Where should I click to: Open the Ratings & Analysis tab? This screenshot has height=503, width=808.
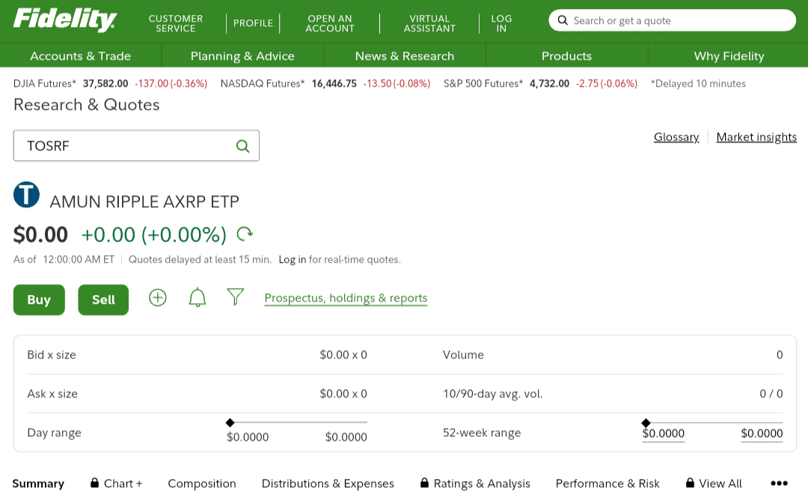click(x=482, y=484)
